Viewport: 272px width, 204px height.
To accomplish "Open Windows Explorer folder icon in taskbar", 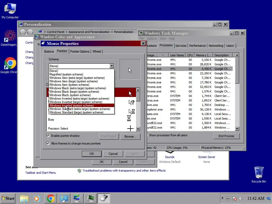I will pyautogui.click(x=24, y=198).
